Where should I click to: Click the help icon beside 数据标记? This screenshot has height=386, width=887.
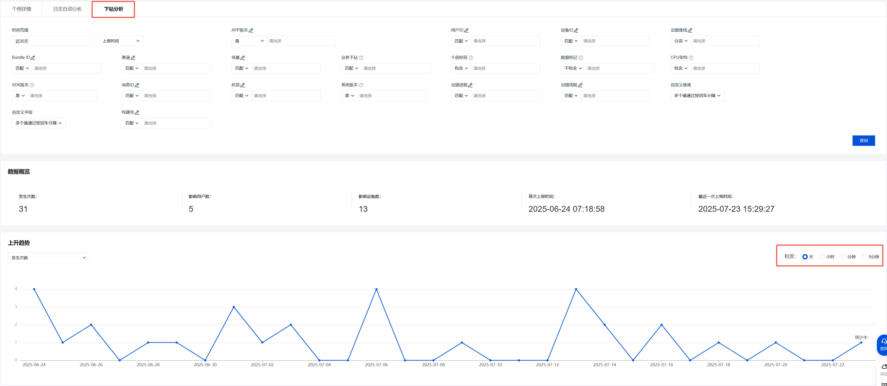[x=581, y=58]
